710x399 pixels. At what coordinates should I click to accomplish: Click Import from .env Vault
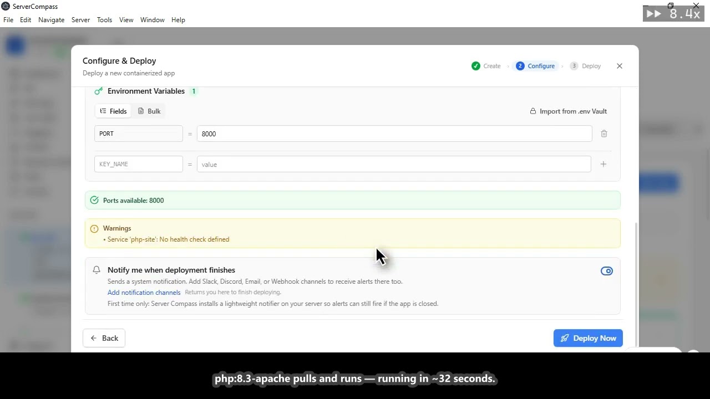tap(568, 111)
